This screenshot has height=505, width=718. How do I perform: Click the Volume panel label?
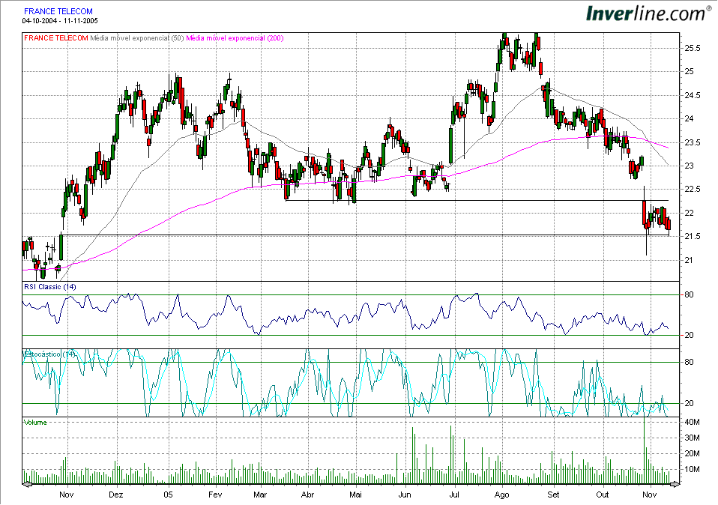(34, 423)
